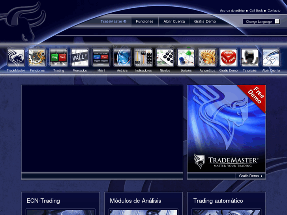Screen dimensions: 287x215
Task: Click the Indicadores label under the abacus icon
Action: pyautogui.click(x=143, y=71)
